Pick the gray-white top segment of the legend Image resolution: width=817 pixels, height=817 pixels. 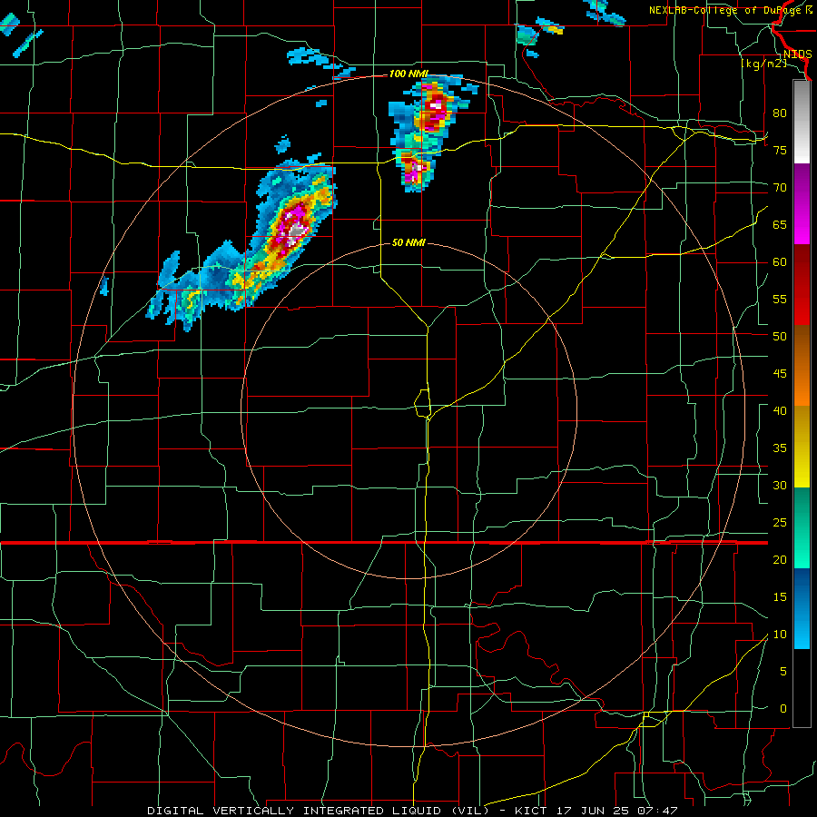click(802, 122)
